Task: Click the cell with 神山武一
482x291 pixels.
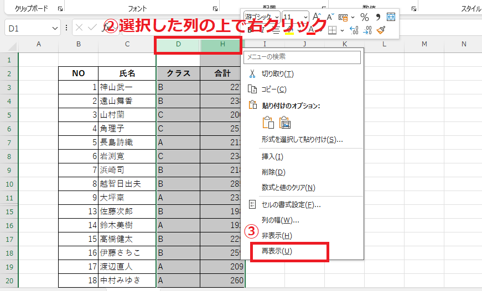Action: coord(127,87)
